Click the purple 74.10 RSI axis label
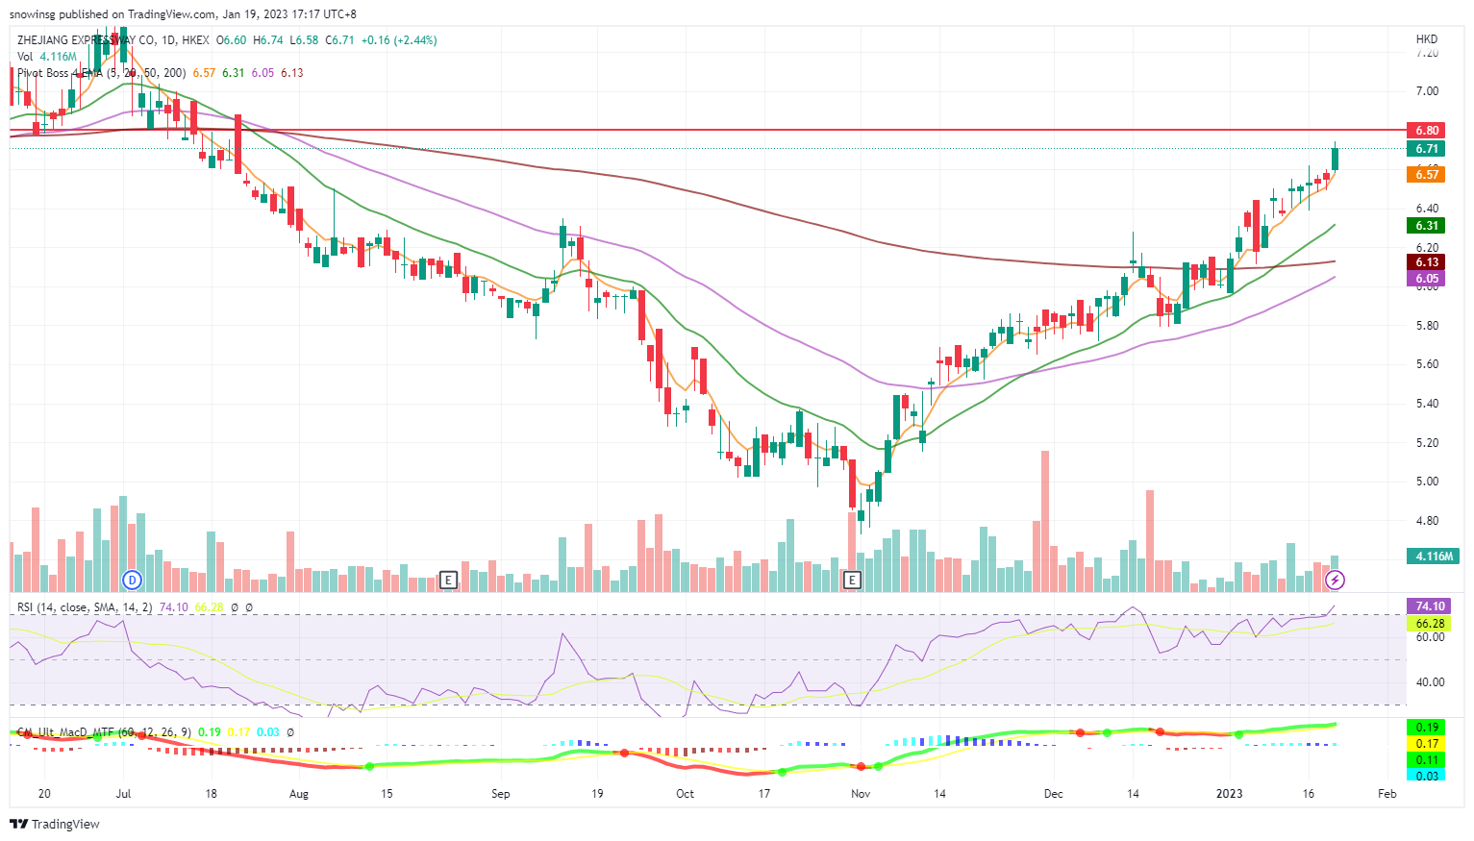The image size is (1474, 841). [x=1430, y=606]
